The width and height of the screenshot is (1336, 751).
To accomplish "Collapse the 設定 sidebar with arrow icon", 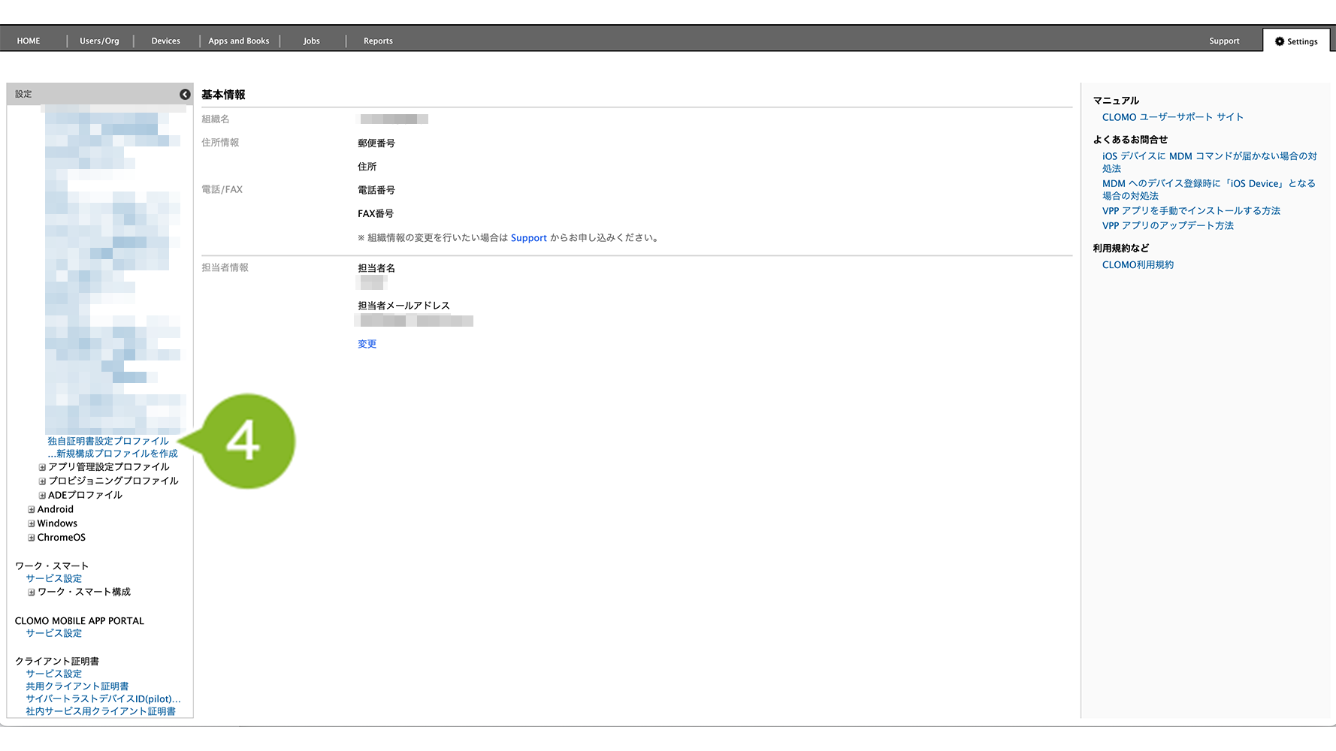I will click(x=185, y=94).
